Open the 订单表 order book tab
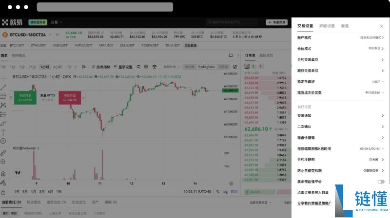The image size is (390, 218). (x=250, y=55)
